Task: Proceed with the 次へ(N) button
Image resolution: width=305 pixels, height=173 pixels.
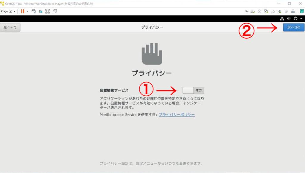Action: [294, 27]
